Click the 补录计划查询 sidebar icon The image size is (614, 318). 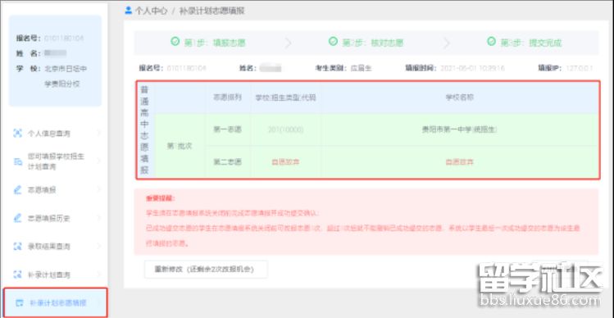pyautogui.click(x=17, y=275)
